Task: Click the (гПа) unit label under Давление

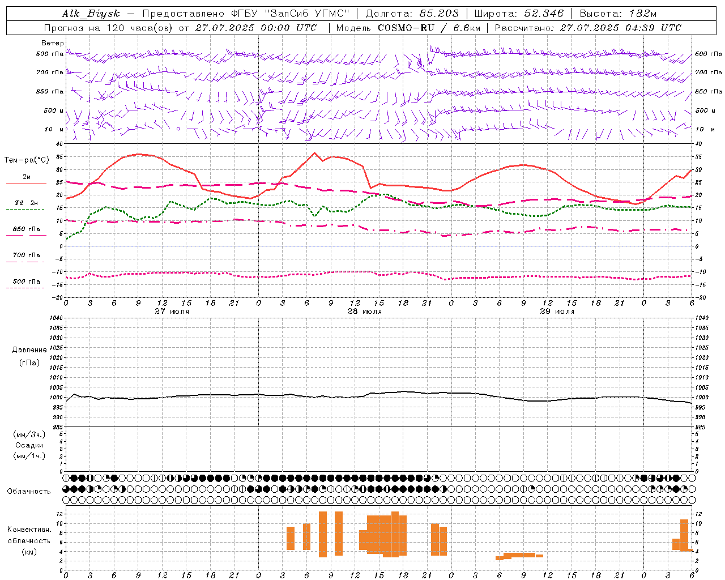Action: tap(29, 362)
